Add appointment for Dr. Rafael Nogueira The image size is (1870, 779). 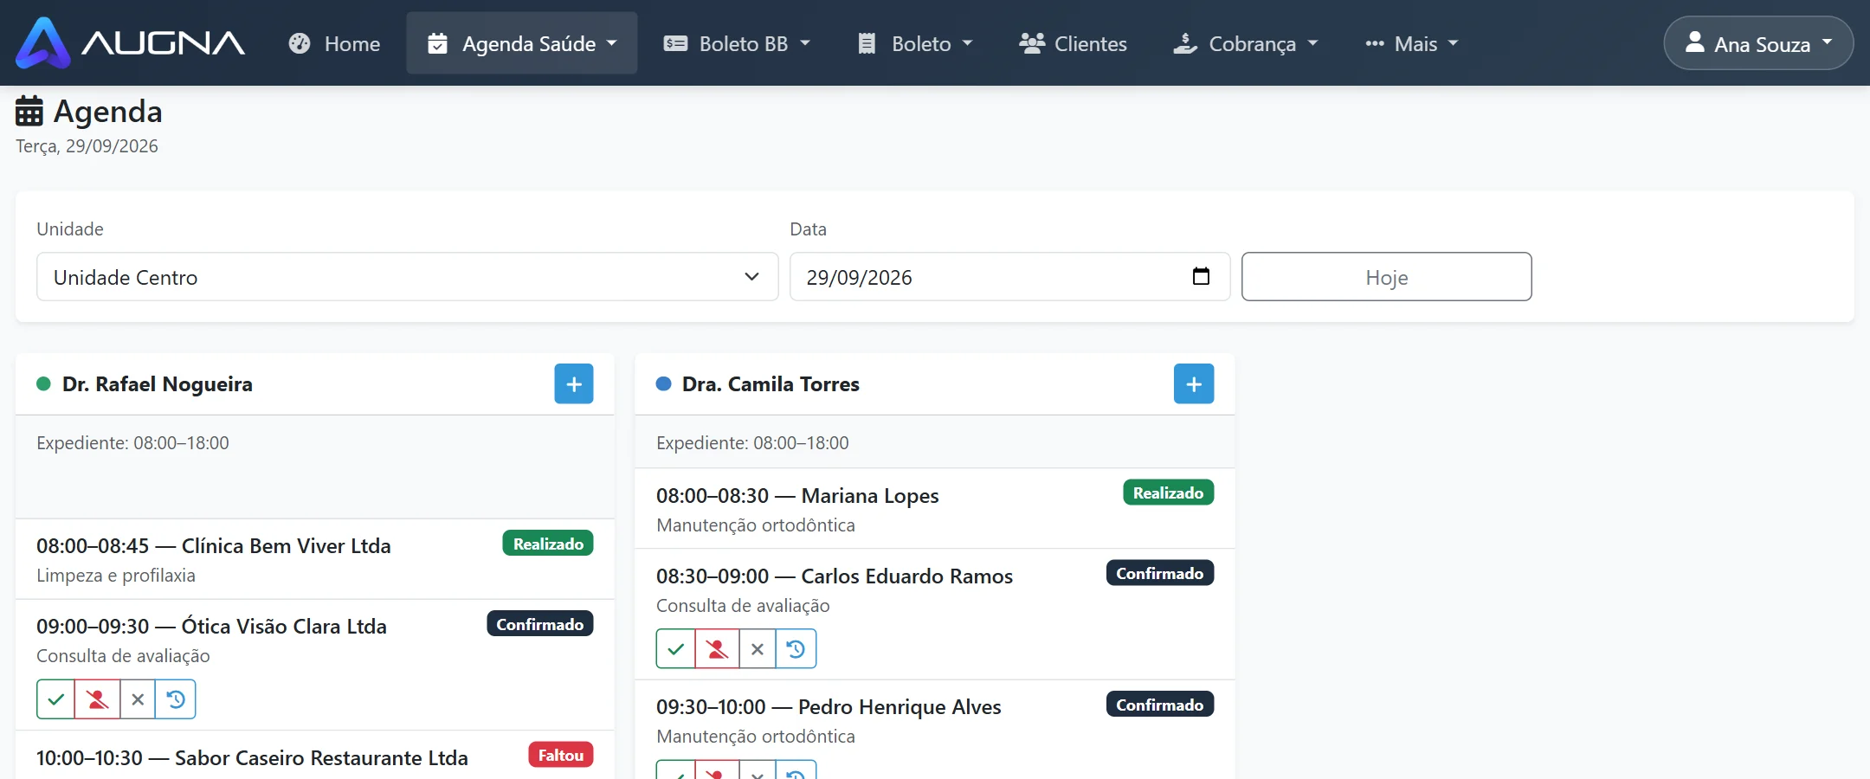pos(574,384)
